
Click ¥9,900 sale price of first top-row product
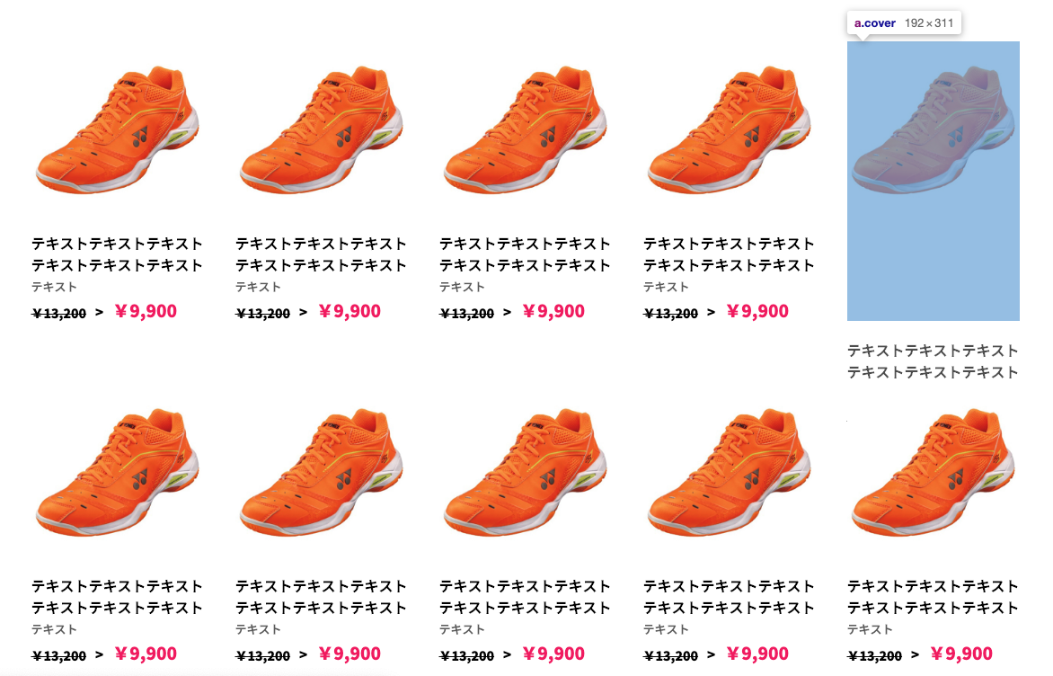(146, 312)
